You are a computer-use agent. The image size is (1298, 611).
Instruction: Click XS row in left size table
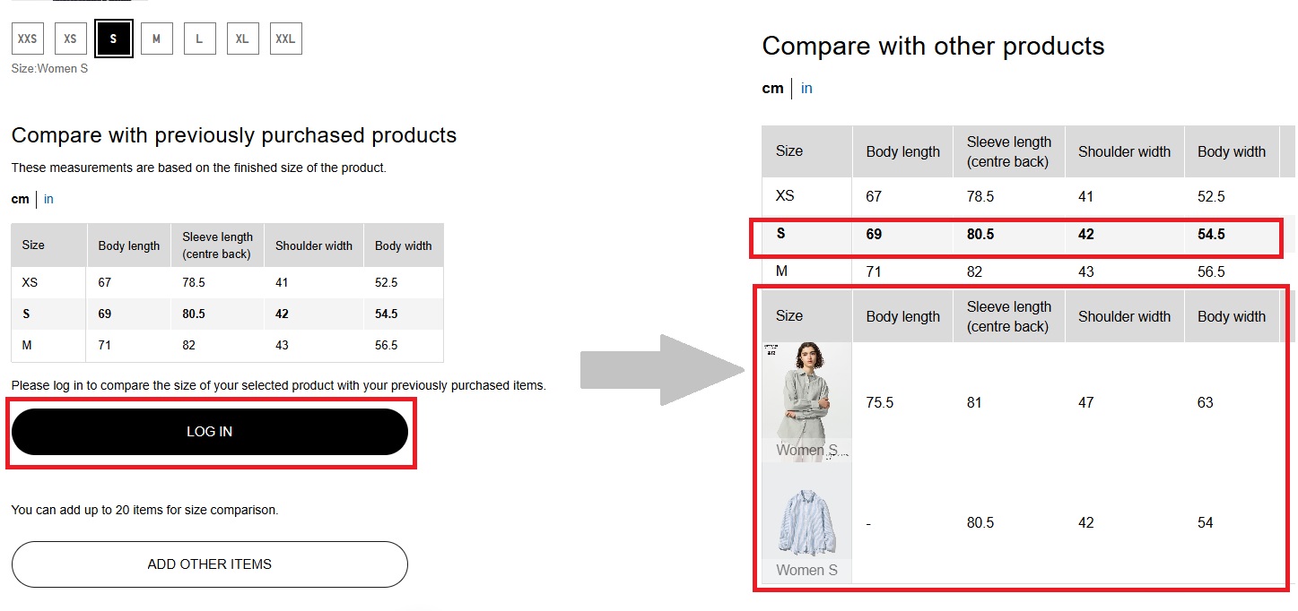click(227, 282)
